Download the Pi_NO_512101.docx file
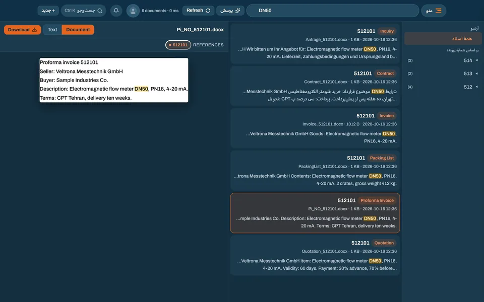 (22, 30)
